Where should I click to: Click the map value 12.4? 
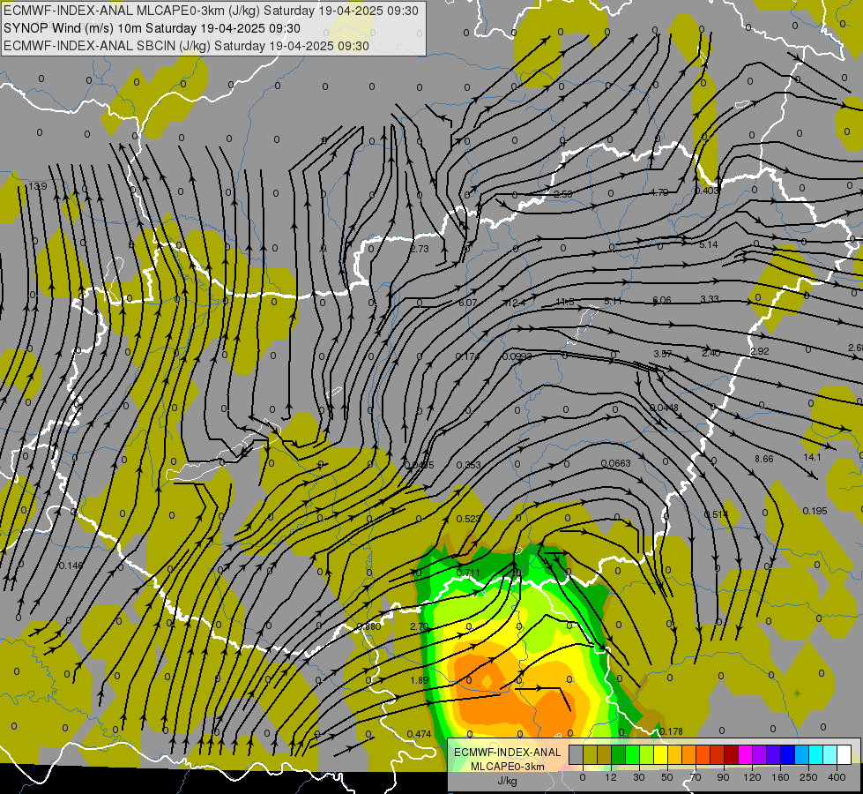516,303
